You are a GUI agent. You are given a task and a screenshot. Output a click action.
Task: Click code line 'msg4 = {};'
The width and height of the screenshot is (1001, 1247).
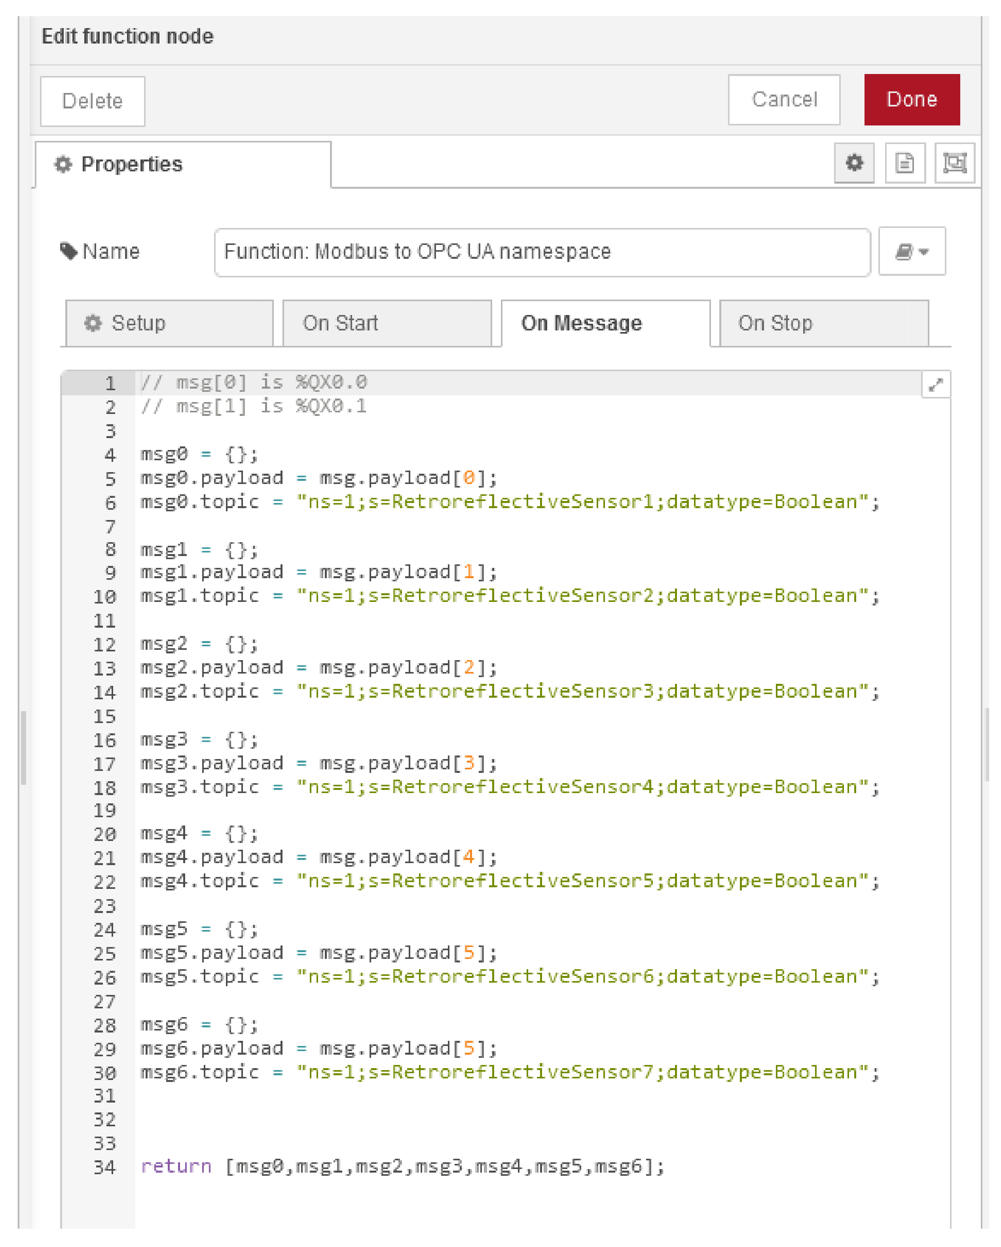pos(199,833)
